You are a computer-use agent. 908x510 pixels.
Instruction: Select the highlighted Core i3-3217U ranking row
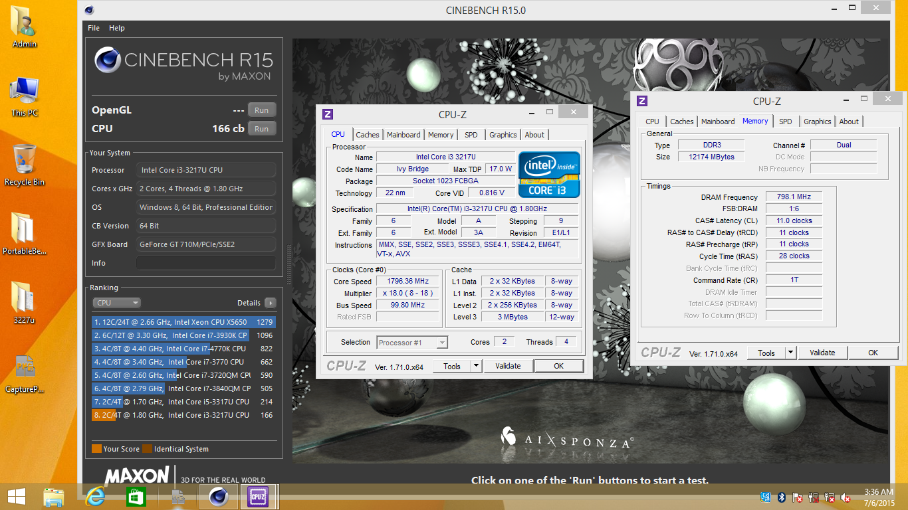(183, 415)
